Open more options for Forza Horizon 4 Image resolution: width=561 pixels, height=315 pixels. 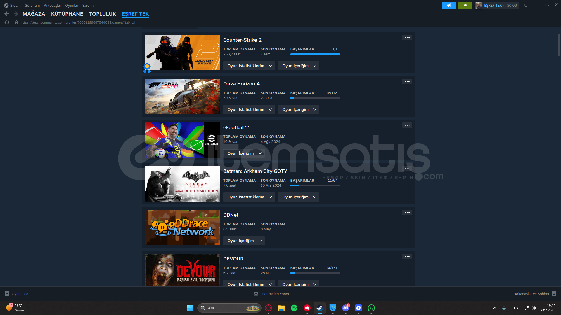[x=407, y=81]
